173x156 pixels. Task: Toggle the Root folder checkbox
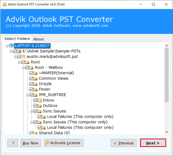click(23, 62)
